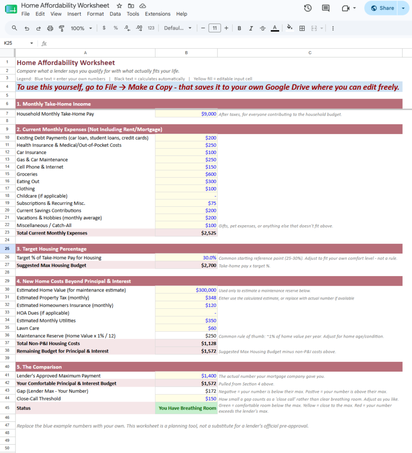The height and width of the screenshot is (453, 412).
Task: Open the toolbar more options menu
Action: (333, 28)
